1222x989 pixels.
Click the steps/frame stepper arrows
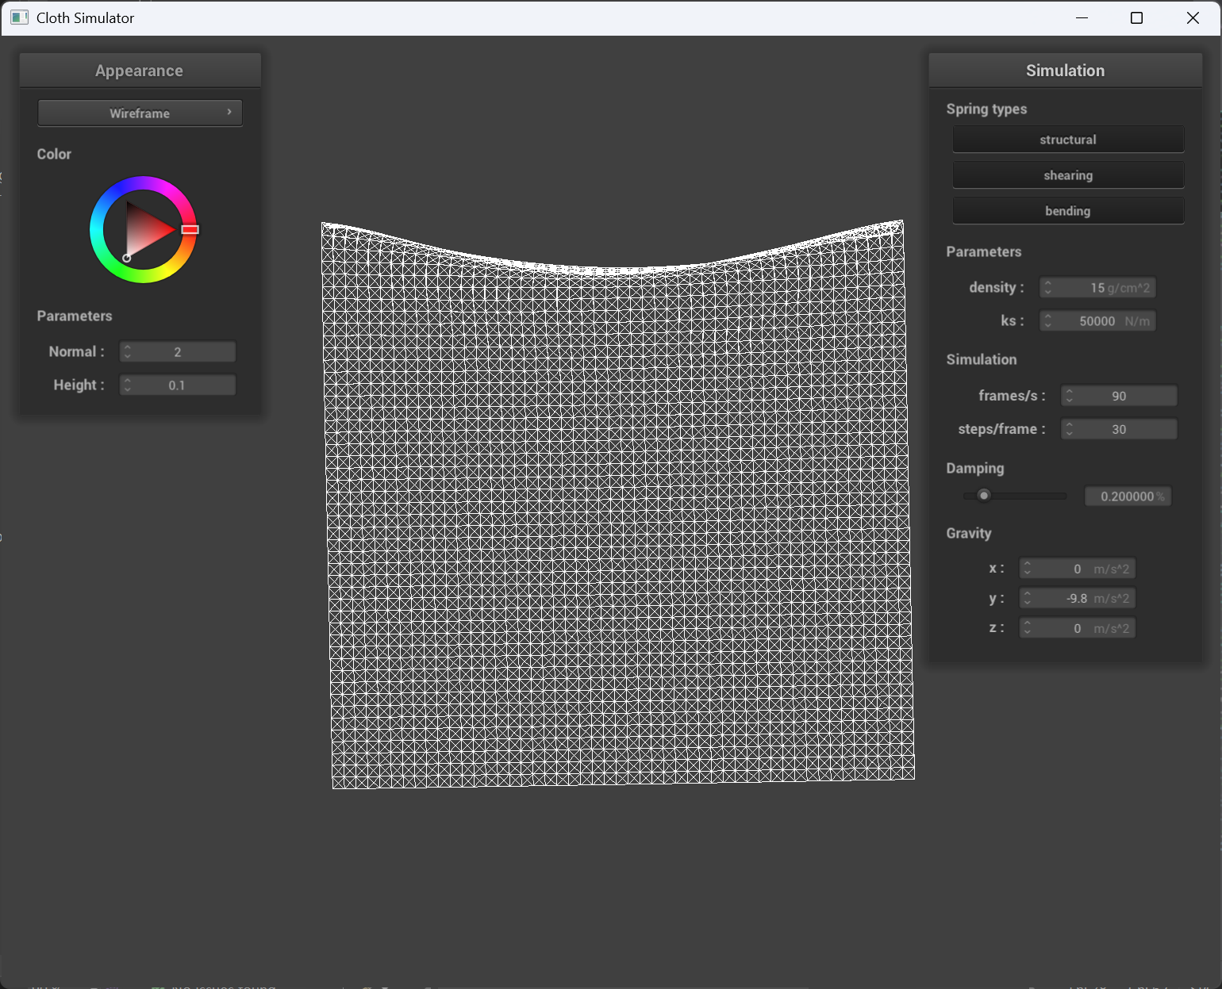pyautogui.click(x=1070, y=429)
